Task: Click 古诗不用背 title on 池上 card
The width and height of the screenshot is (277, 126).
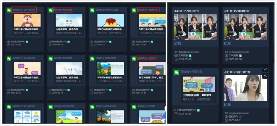Action: pos(68,29)
